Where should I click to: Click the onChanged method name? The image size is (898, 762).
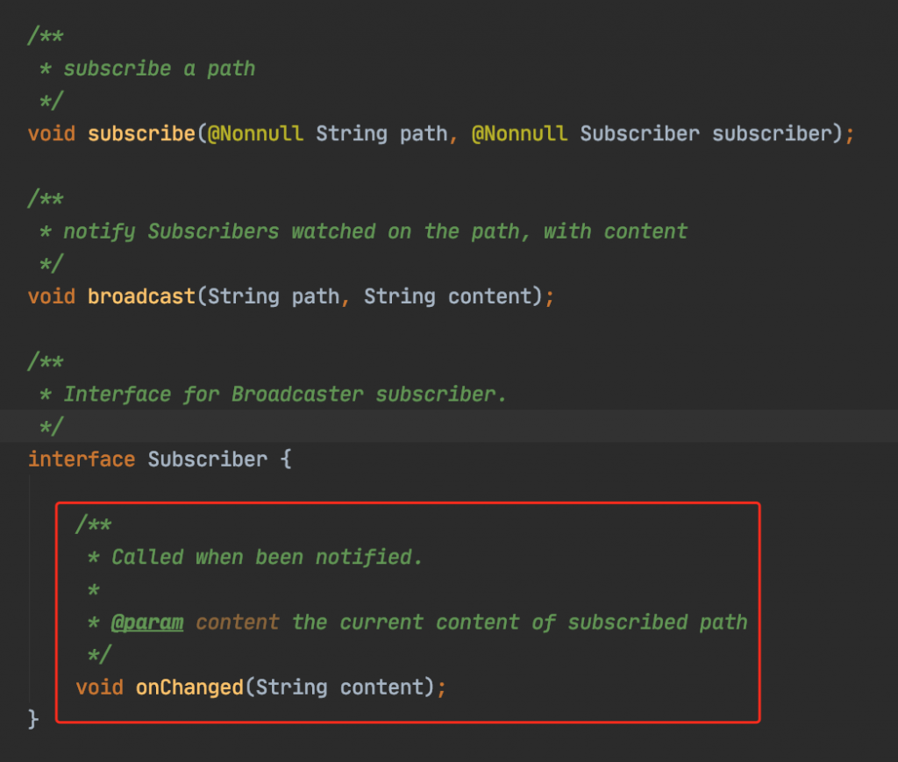pyautogui.click(x=189, y=687)
